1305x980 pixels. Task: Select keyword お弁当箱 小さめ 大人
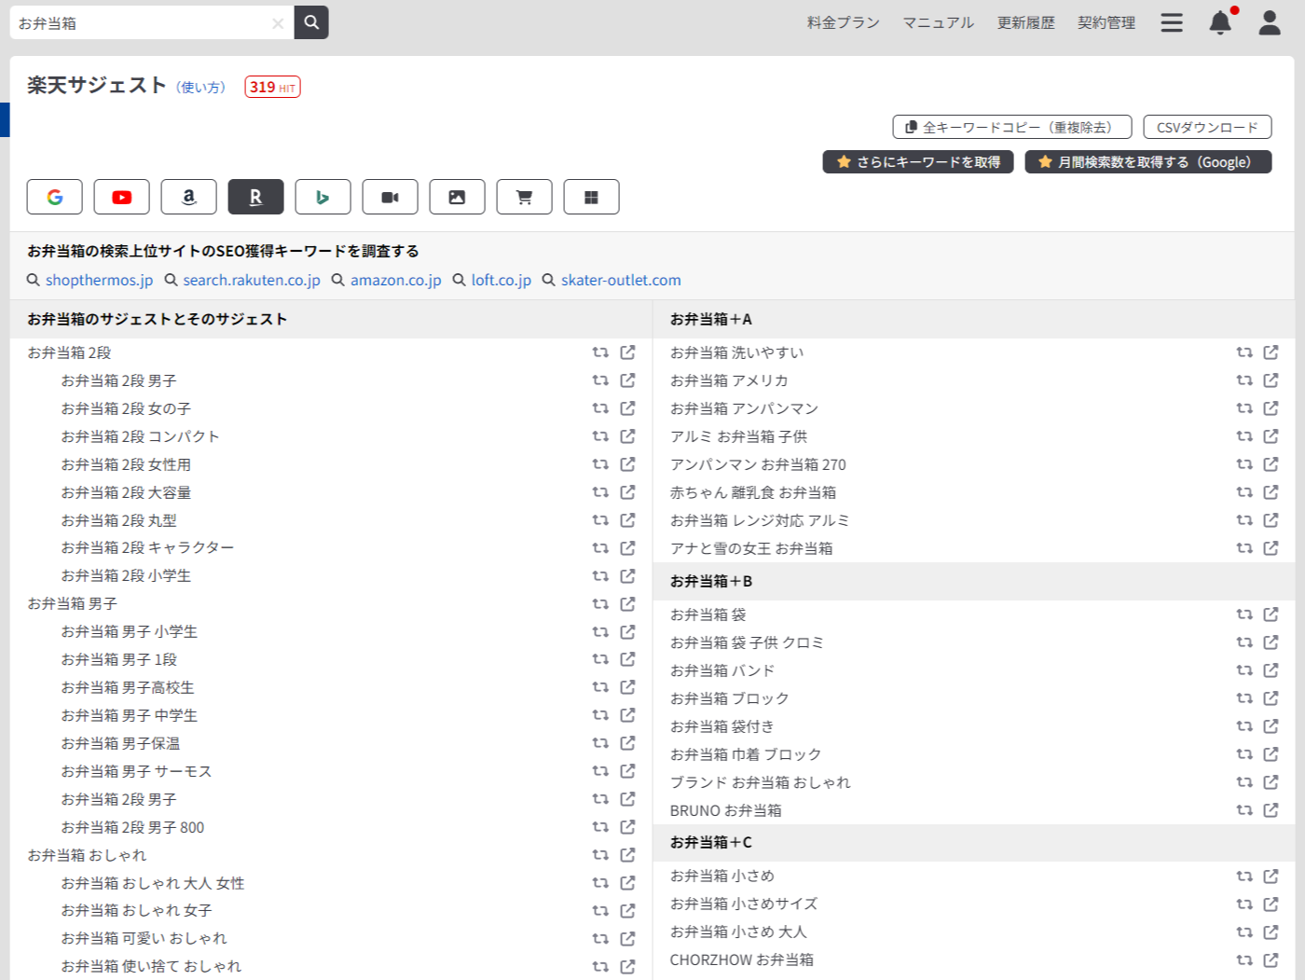click(738, 932)
